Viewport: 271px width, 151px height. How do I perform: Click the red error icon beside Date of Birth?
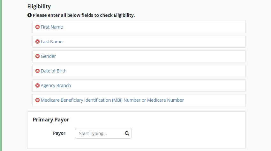point(37,71)
